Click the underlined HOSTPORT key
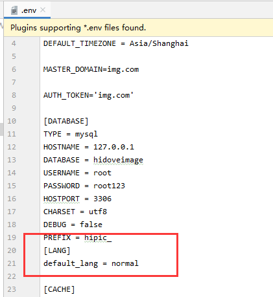 (x=62, y=199)
